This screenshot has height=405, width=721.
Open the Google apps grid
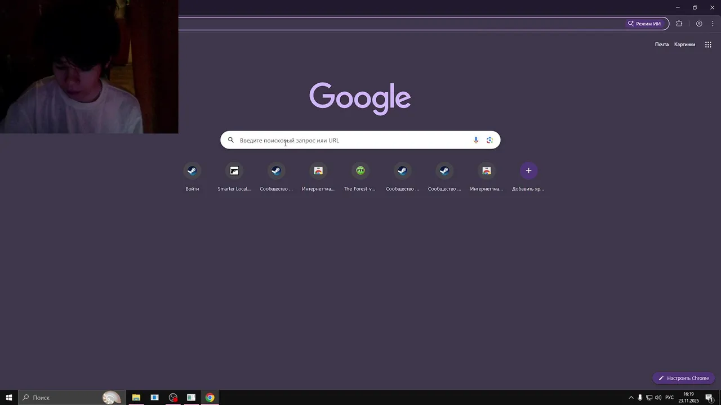pyautogui.click(x=708, y=44)
